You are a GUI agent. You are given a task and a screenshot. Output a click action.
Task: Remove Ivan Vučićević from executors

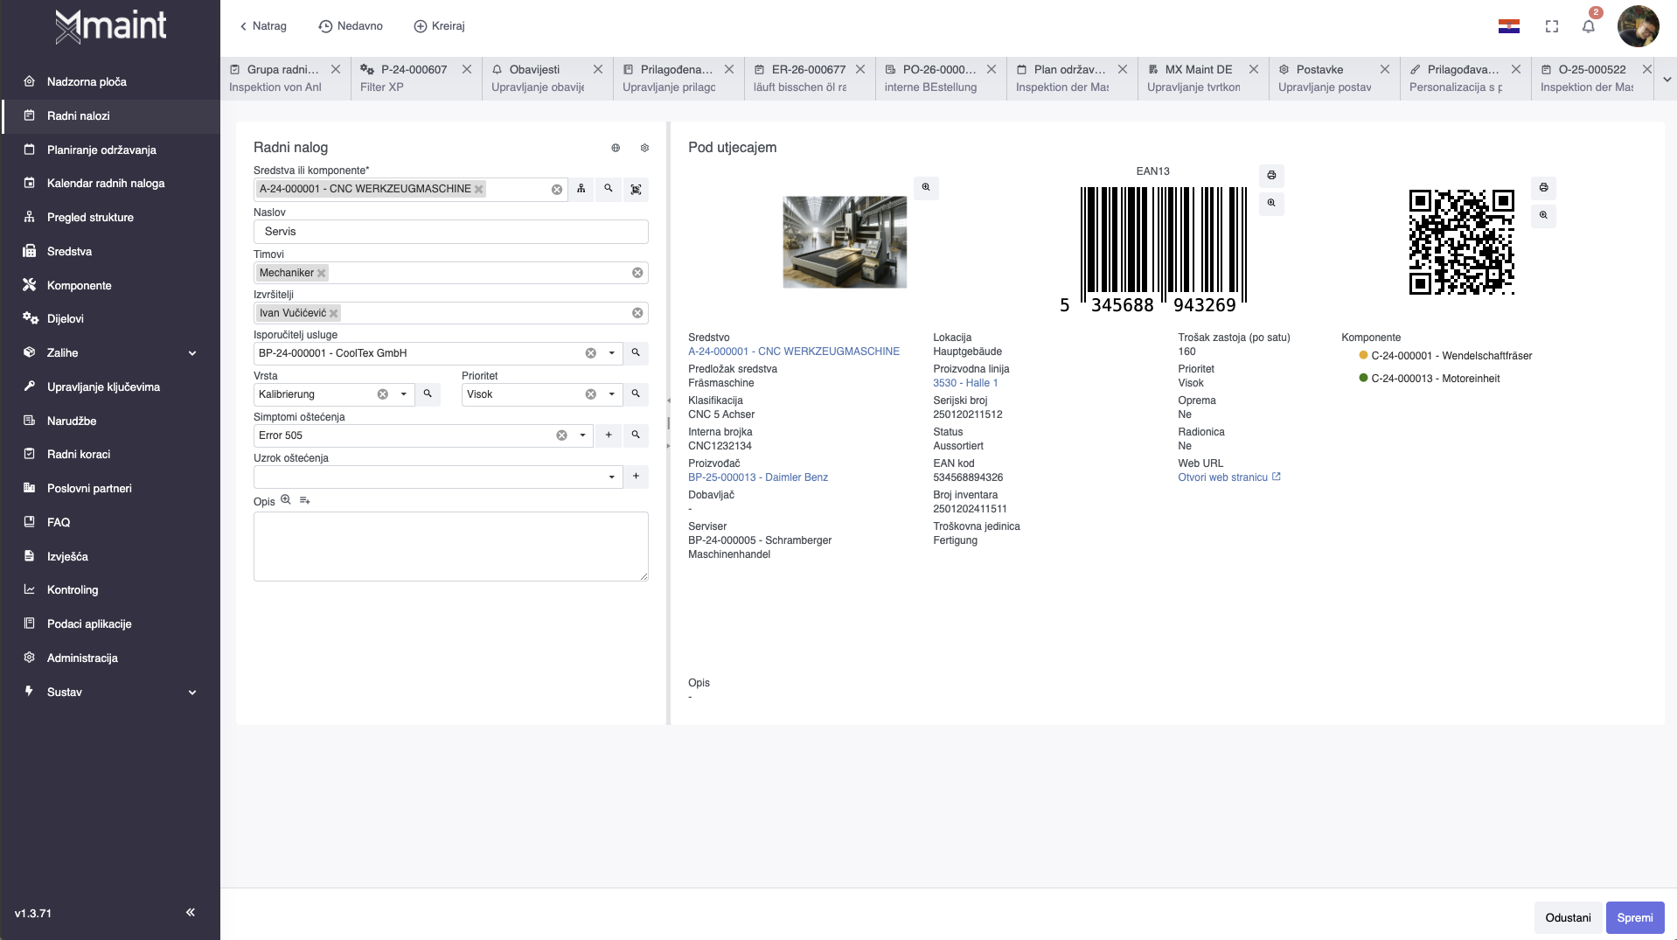tap(334, 313)
